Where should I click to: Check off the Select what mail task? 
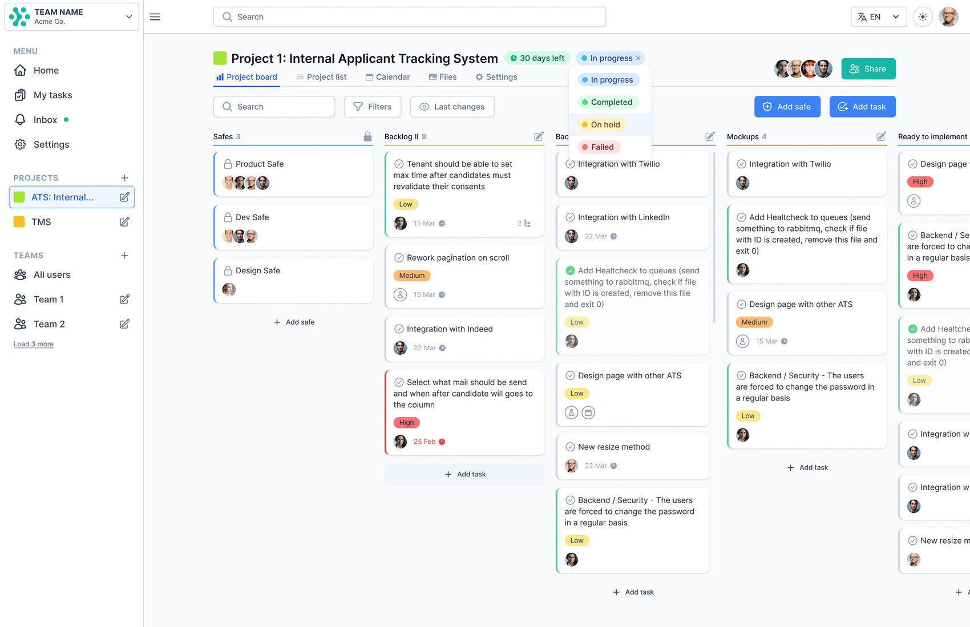(x=399, y=383)
